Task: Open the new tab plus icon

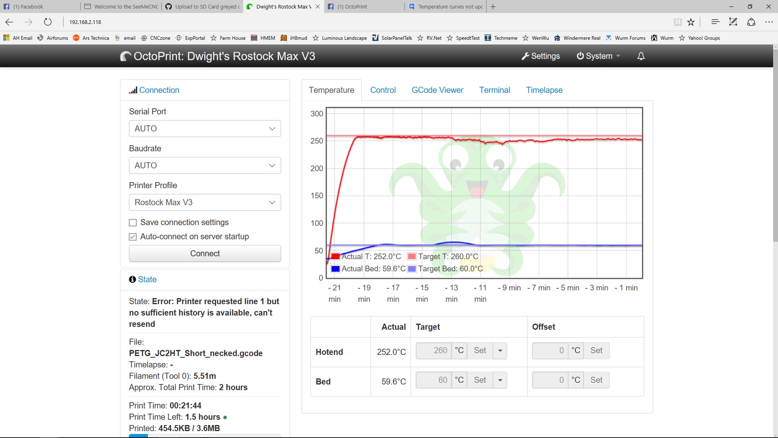Action: pyautogui.click(x=493, y=6)
